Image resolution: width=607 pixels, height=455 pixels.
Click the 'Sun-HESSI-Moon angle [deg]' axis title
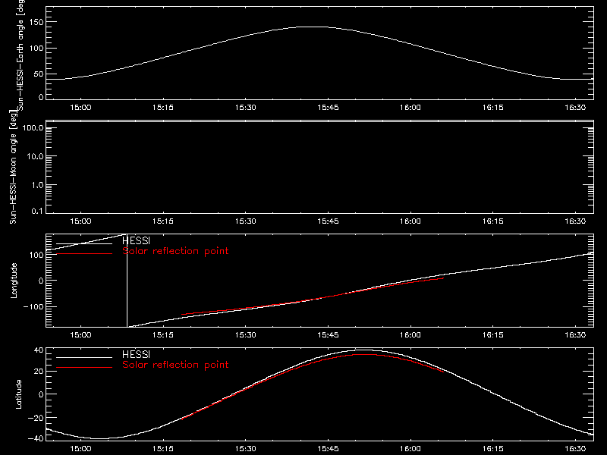pyautogui.click(x=13, y=168)
